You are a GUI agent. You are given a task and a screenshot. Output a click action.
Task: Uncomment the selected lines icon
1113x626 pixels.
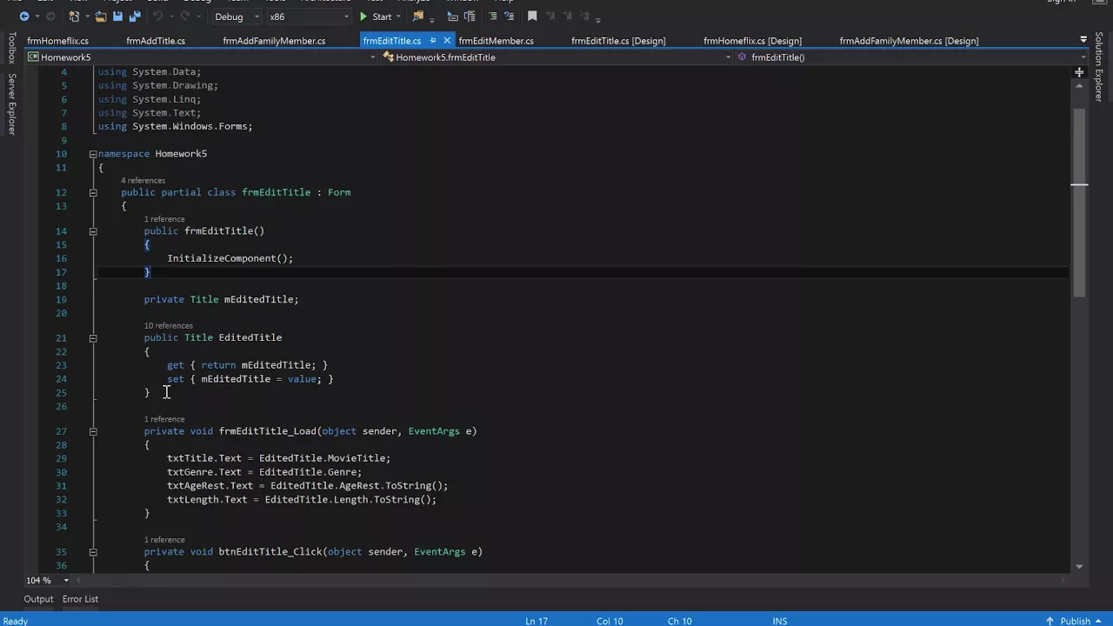(x=510, y=17)
